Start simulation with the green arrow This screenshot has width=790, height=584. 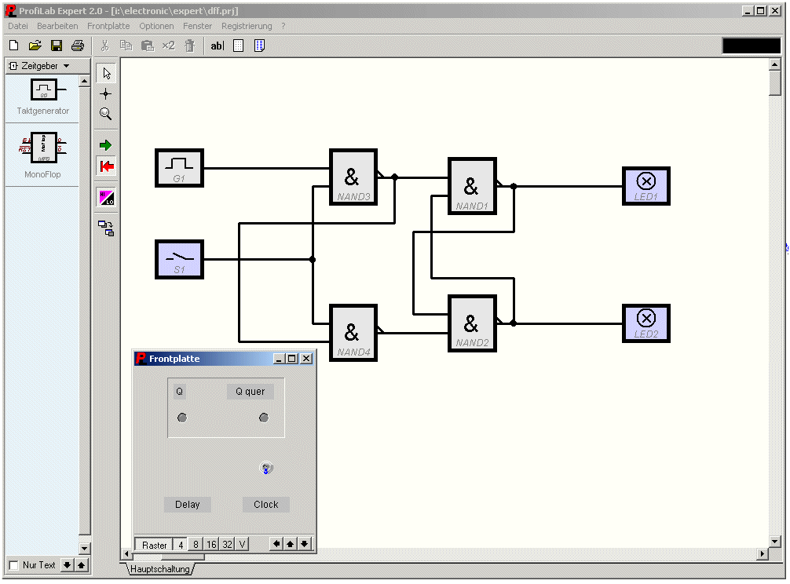106,145
